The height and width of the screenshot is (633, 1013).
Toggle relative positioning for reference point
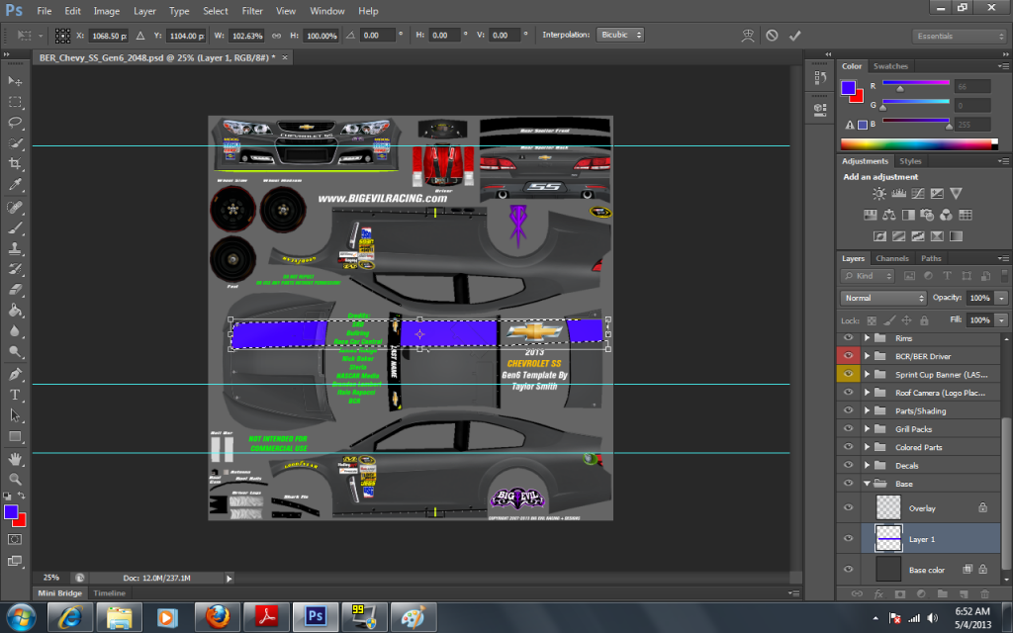[140, 36]
